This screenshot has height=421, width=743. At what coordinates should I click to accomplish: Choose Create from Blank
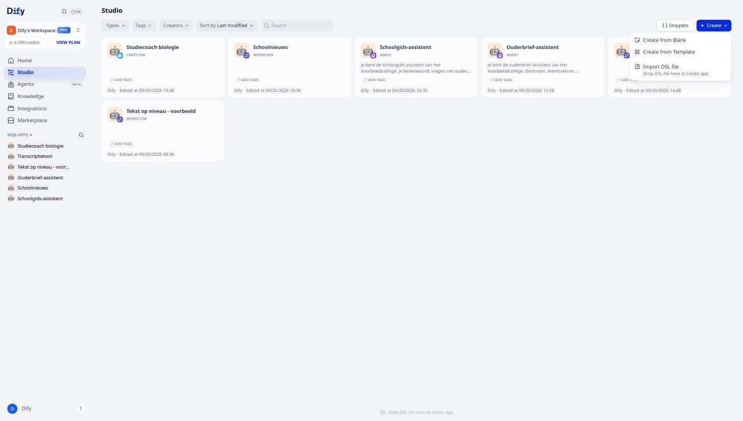point(681,40)
